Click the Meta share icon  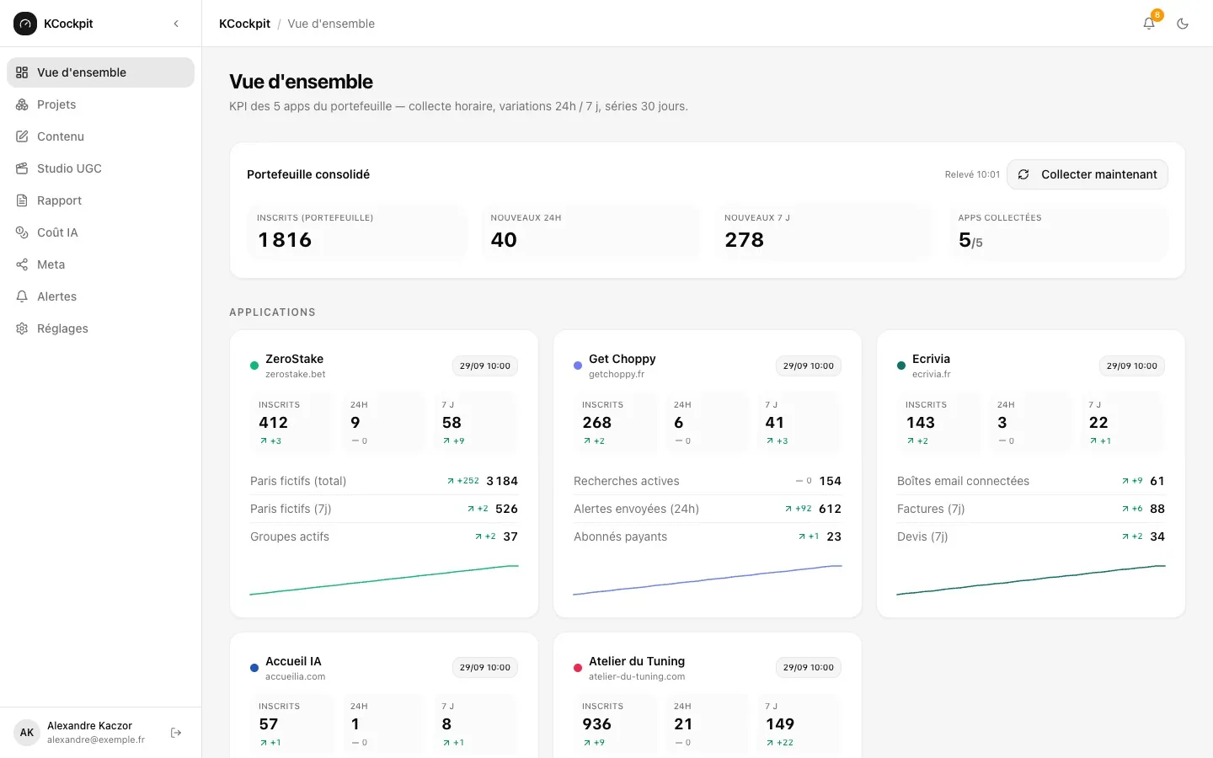click(22, 264)
